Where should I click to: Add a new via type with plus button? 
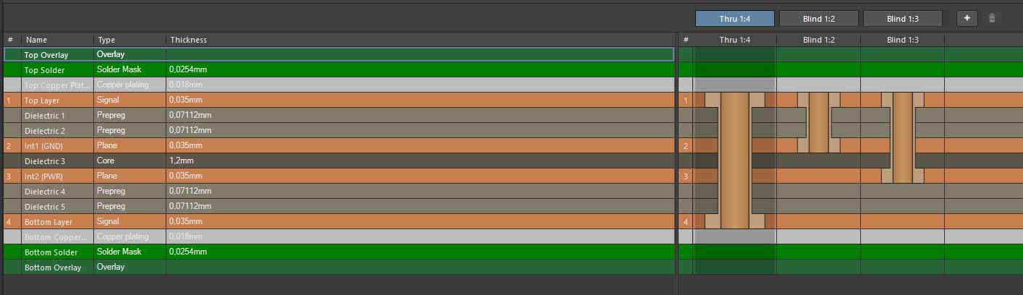pyautogui.click(x=967, y=18)
